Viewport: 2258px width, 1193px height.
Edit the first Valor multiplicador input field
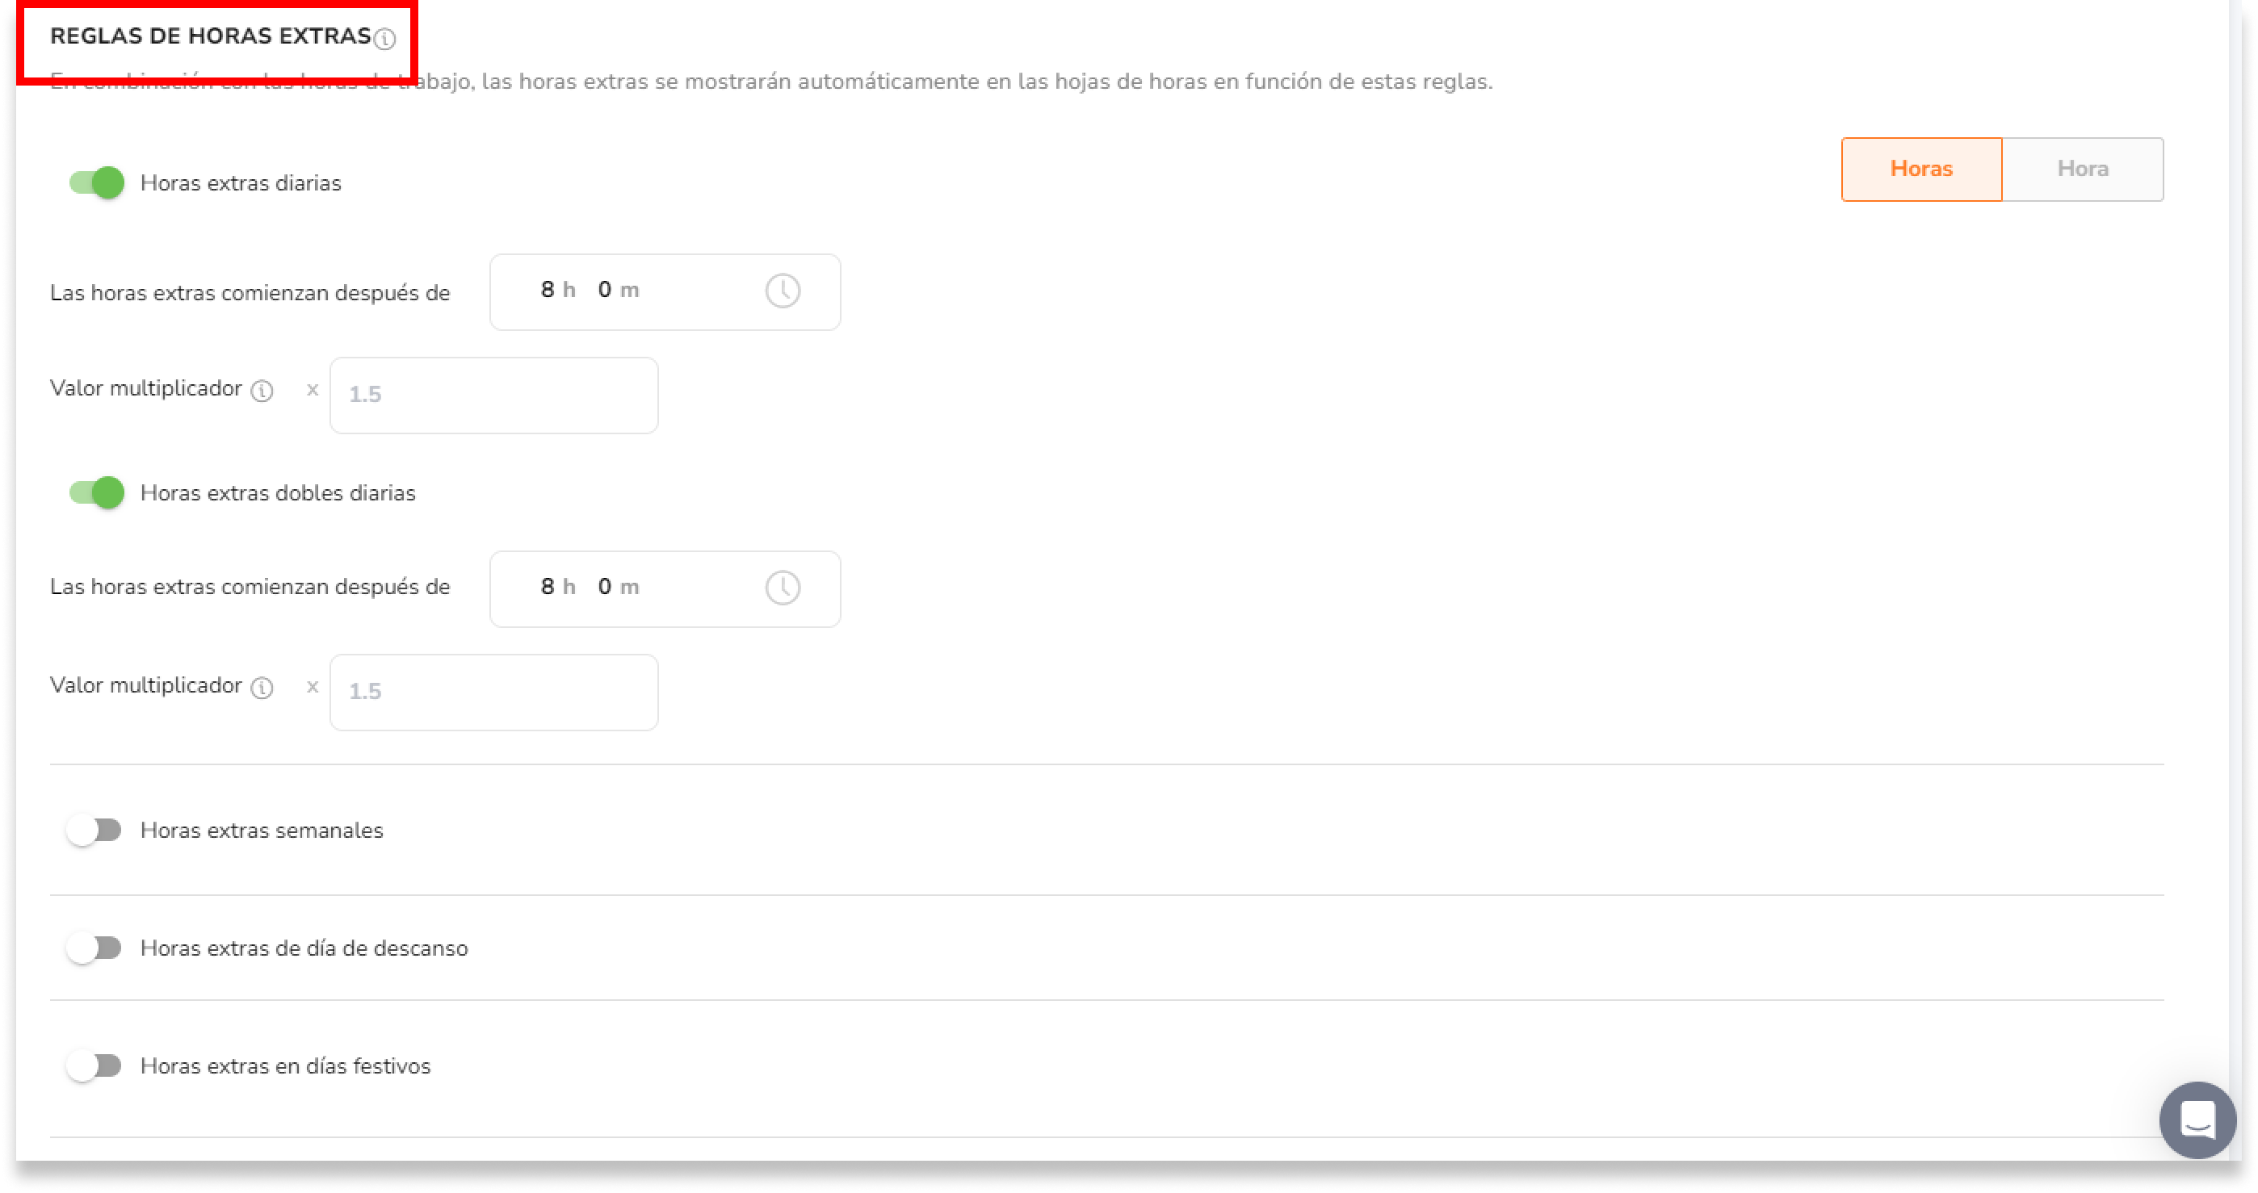493,393
